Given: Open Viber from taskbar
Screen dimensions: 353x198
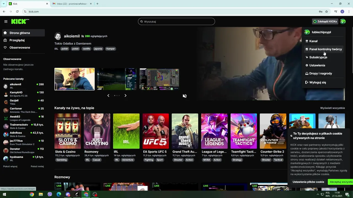Looking at the screenshot, I should 50,194.
